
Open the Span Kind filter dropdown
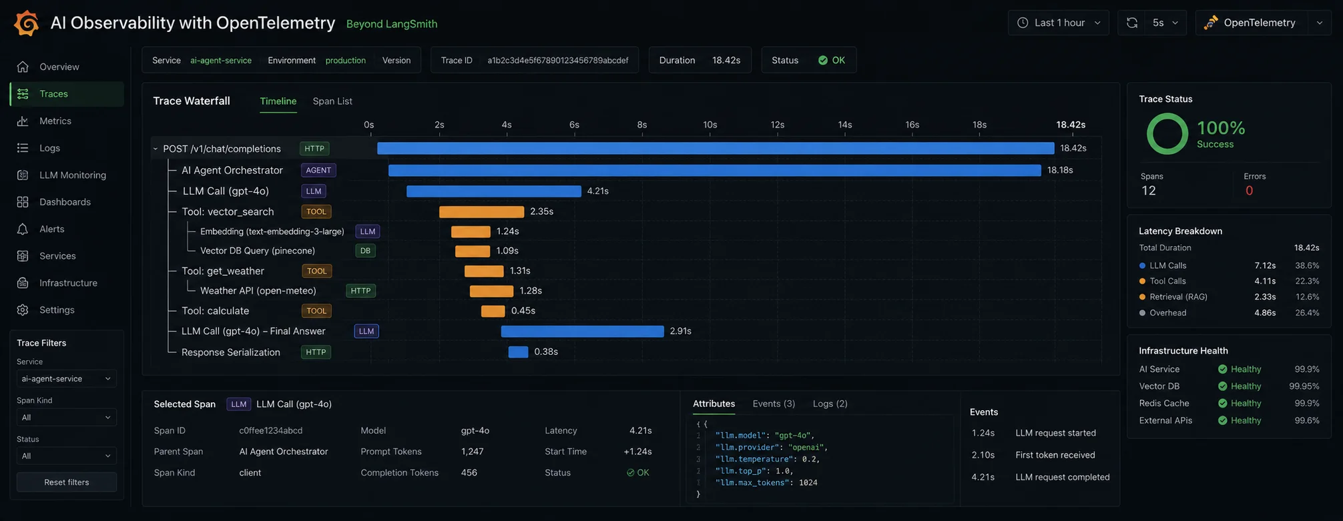pyautogui.click(x=66, y=418)
